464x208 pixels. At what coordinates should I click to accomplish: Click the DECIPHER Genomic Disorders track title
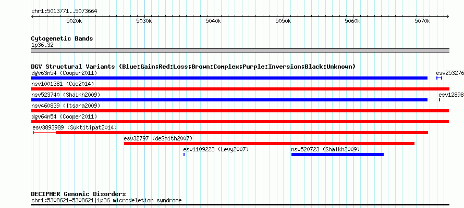[x=78, y=194]
